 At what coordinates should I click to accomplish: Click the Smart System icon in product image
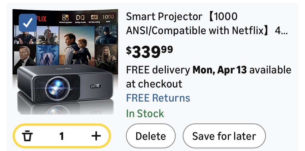[x=65, y=18]
